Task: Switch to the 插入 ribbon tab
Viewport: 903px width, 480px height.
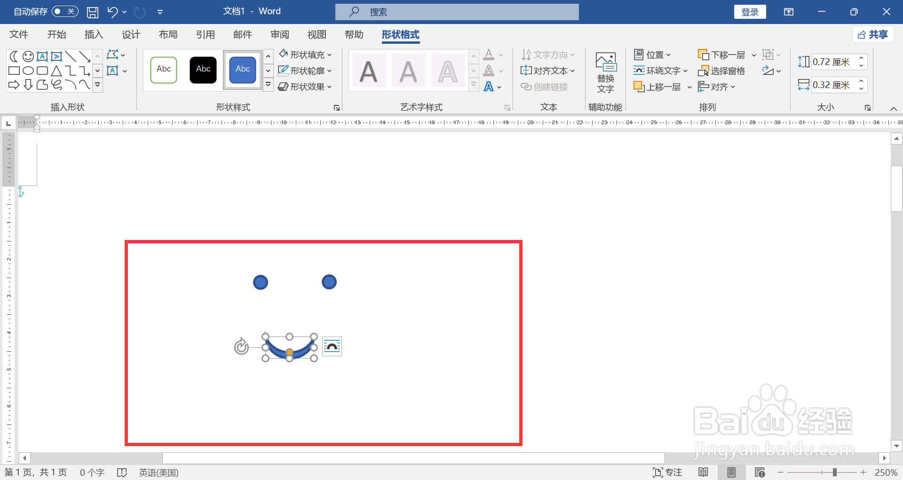Action: [x=93, y=34]
